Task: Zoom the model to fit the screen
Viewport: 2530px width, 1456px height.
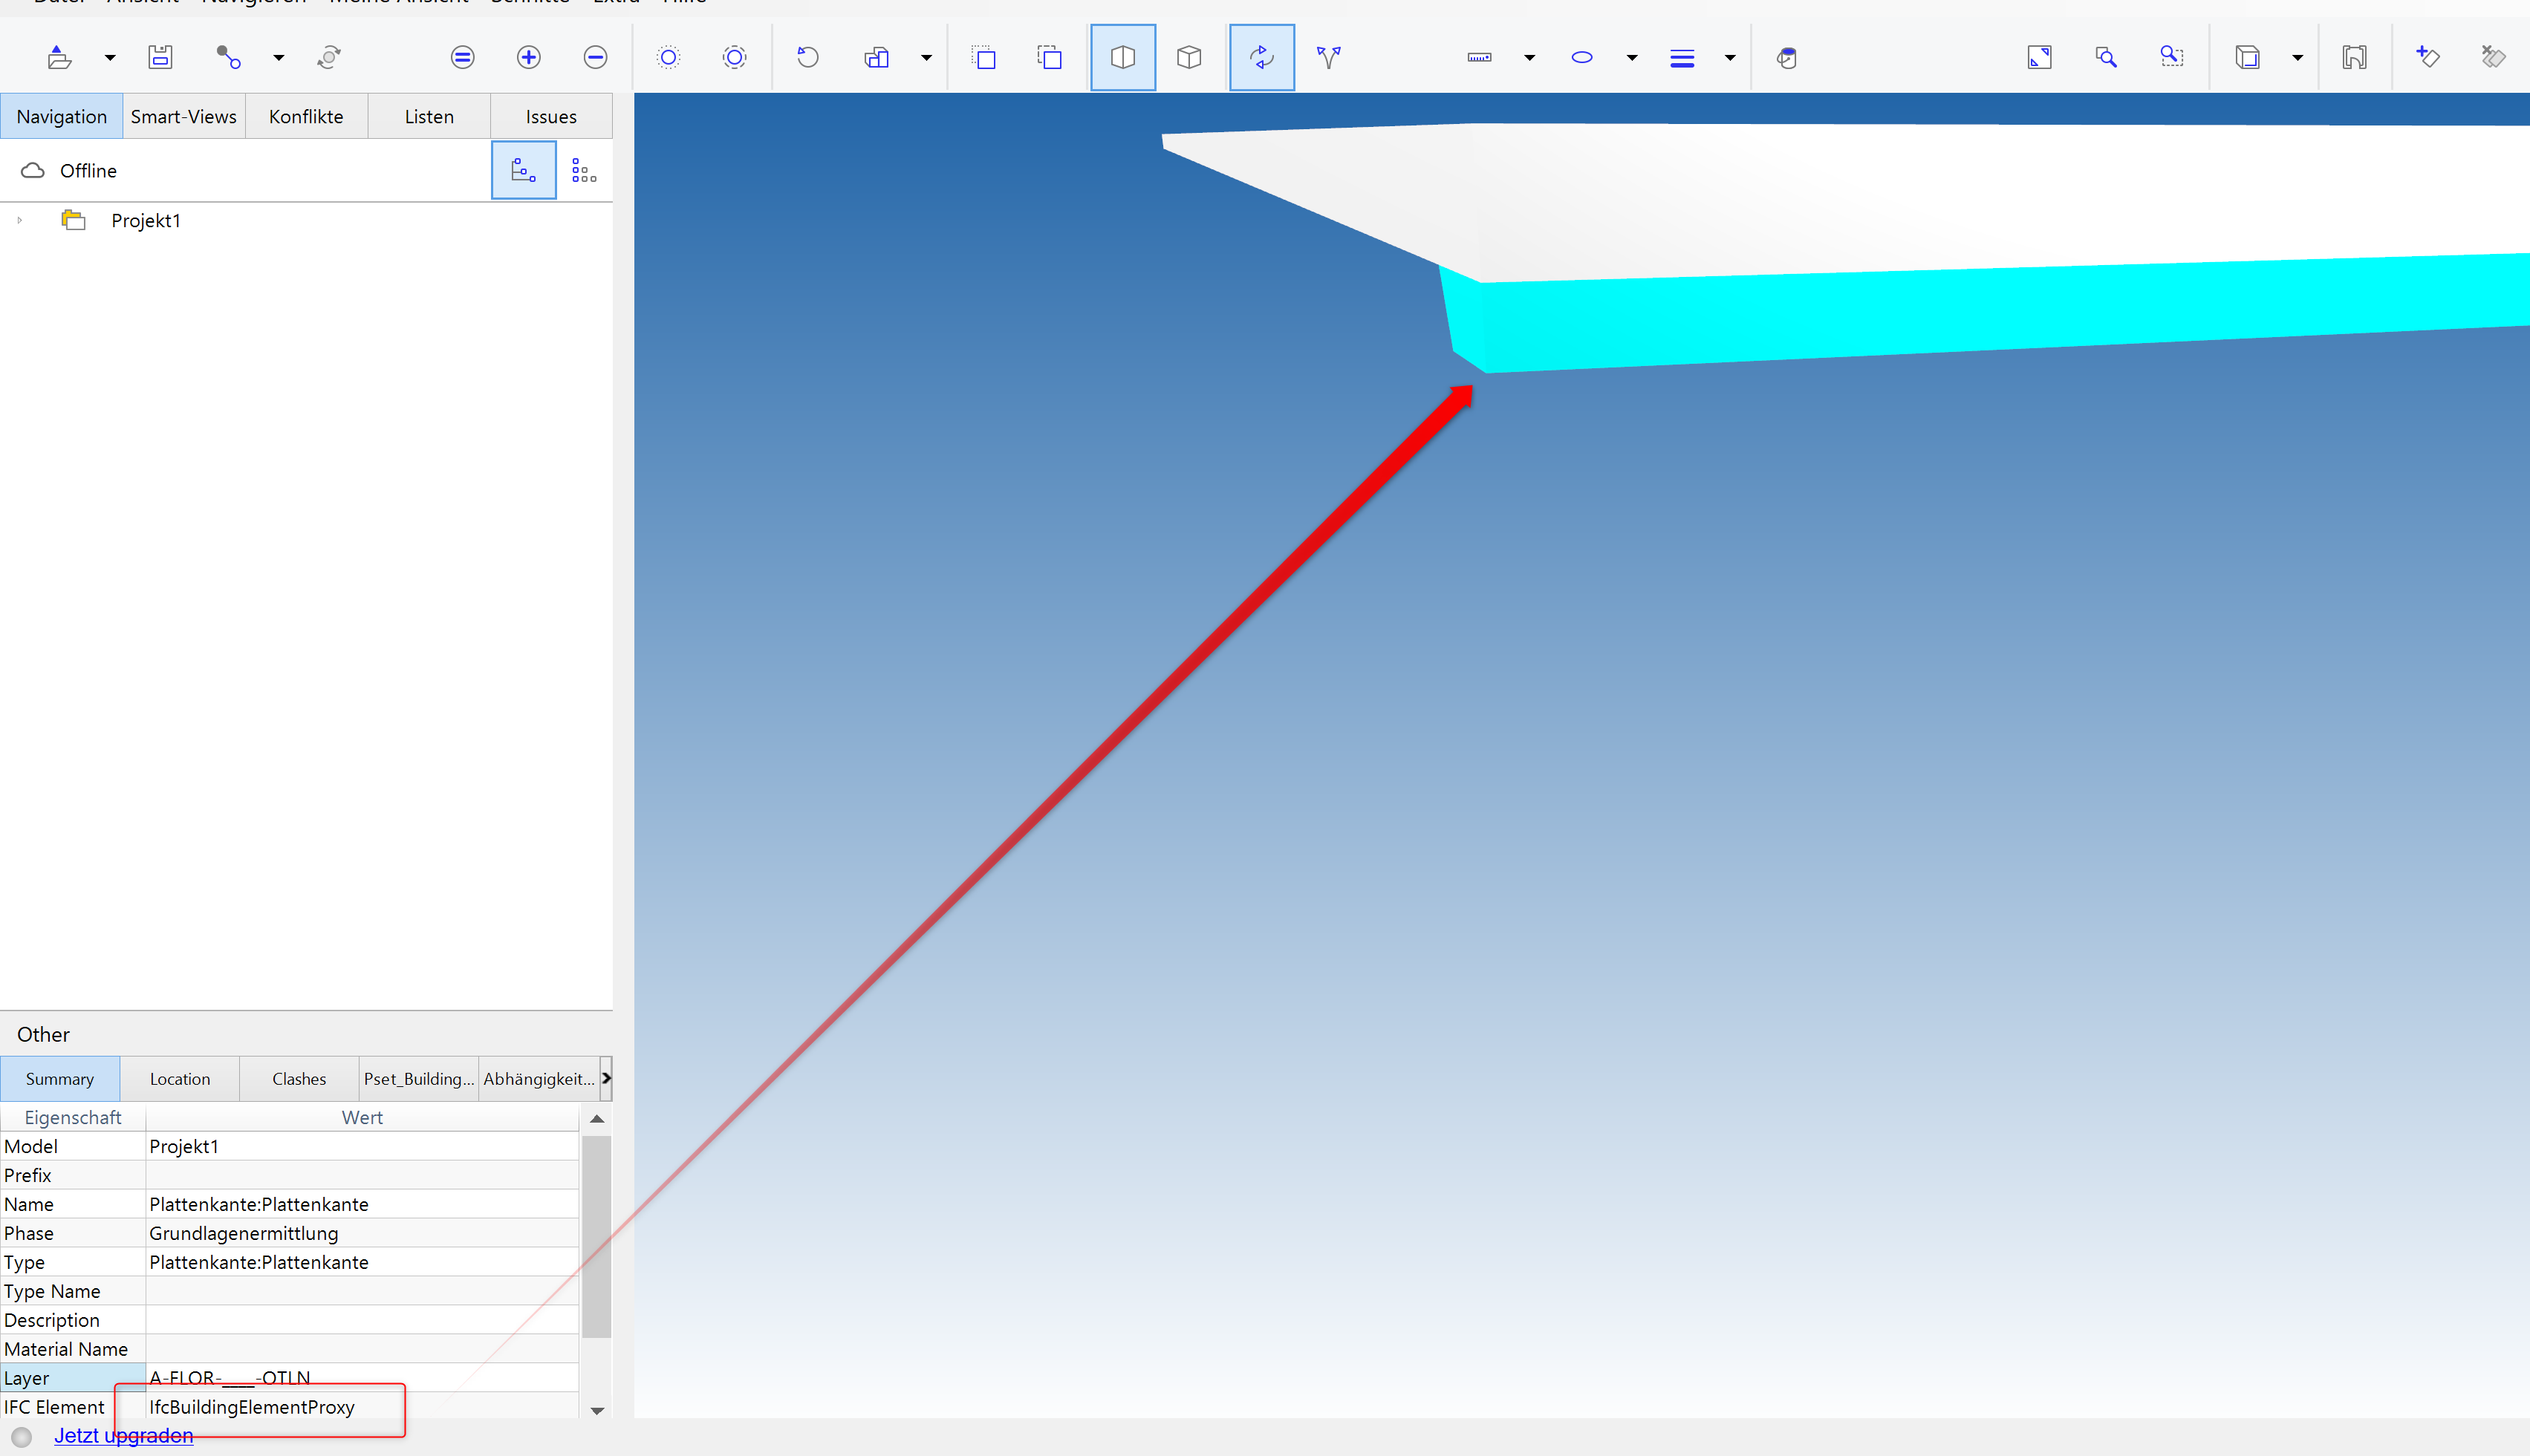Action: [2039, 57]
